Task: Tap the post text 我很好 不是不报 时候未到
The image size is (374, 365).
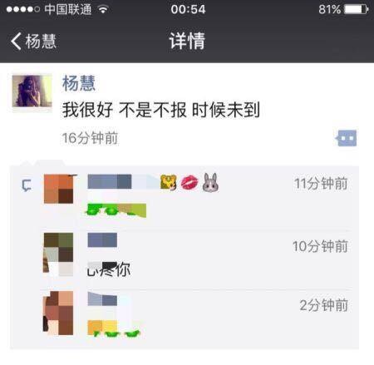Action: (160, 110)
